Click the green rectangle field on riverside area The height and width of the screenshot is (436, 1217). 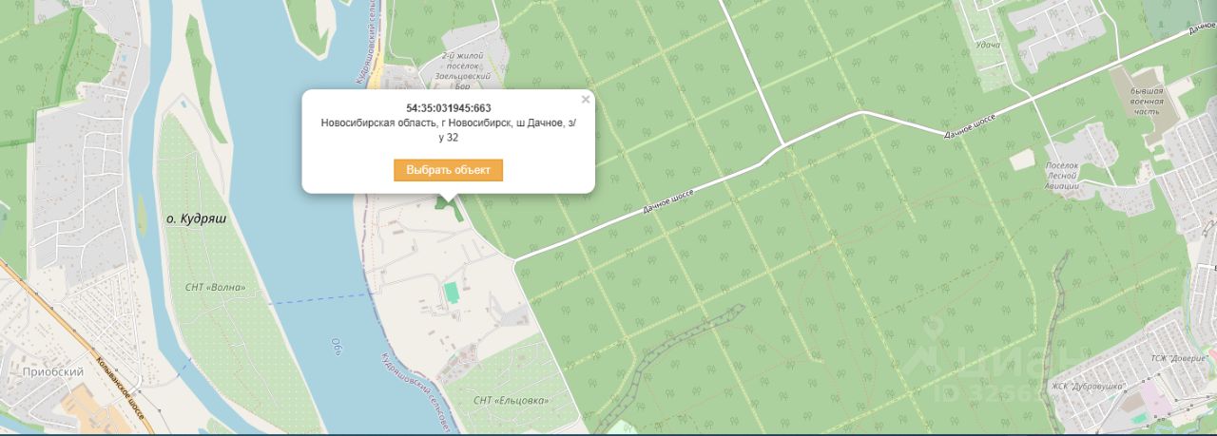pos(453,291)
